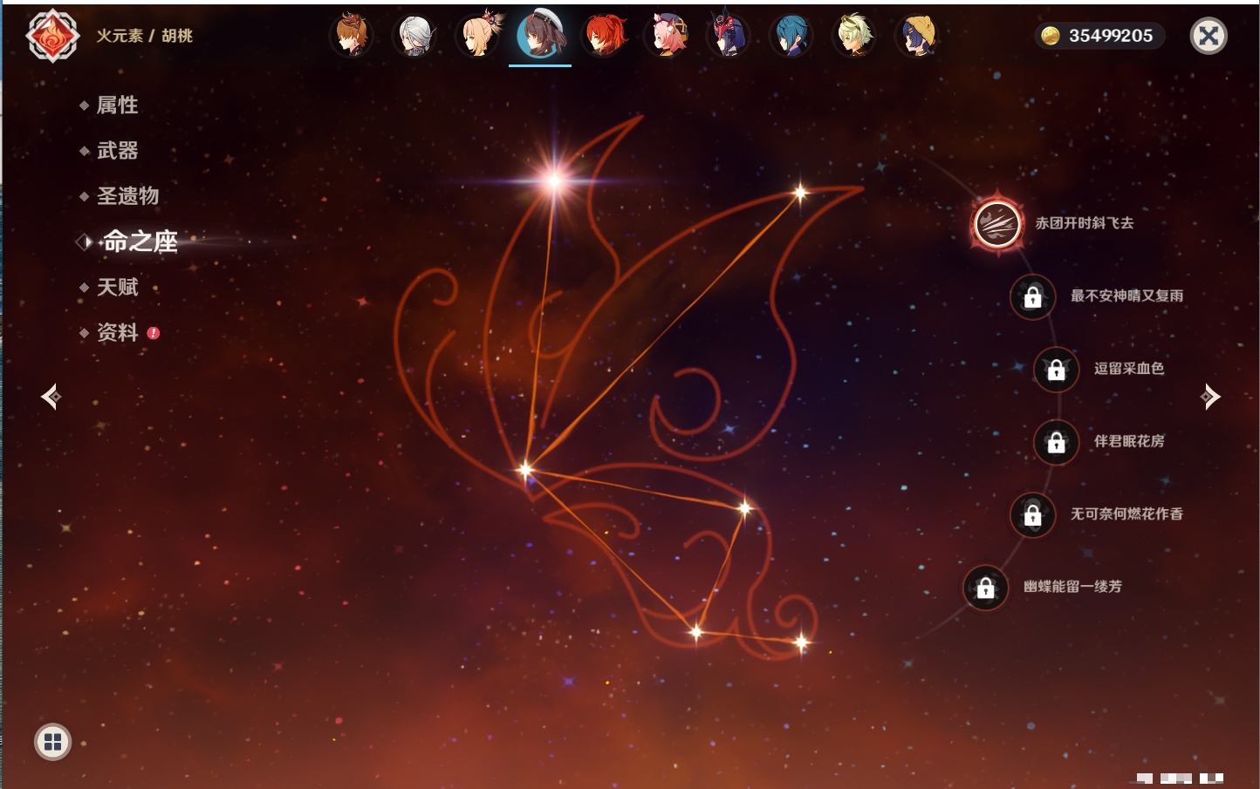Click the locked 幽蝶能留一缕芳 constellation node
1260x789 pixels.
985,588
